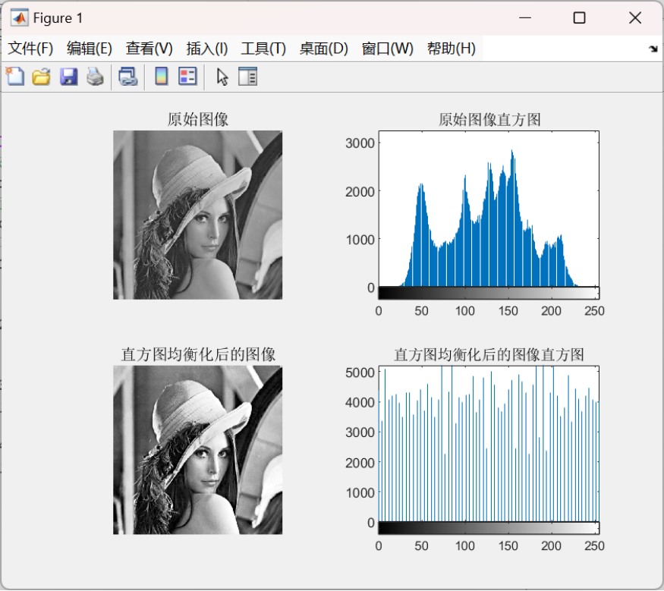Image resolution: width=664 pixels, height=591 pixels.
Task: Print the figure using printer icon
Action: (96, 77)
